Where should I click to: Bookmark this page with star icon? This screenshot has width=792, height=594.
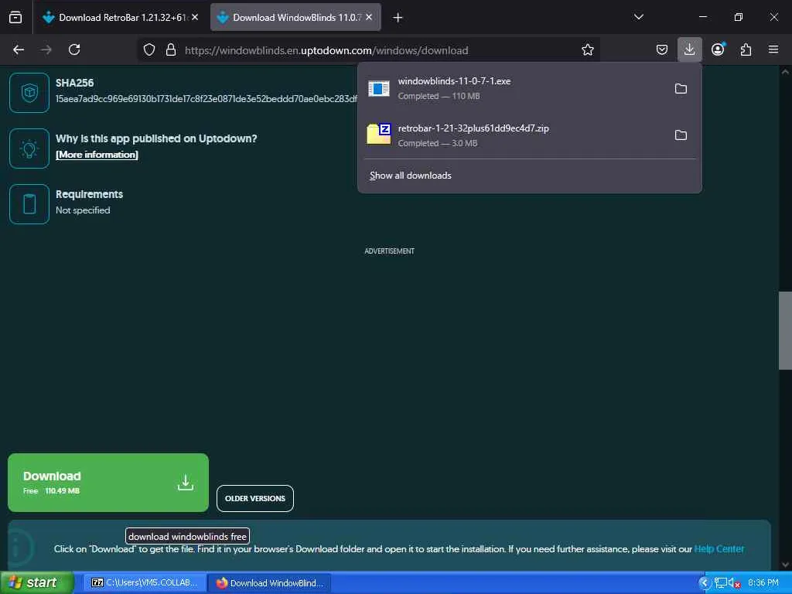[588, 49]
